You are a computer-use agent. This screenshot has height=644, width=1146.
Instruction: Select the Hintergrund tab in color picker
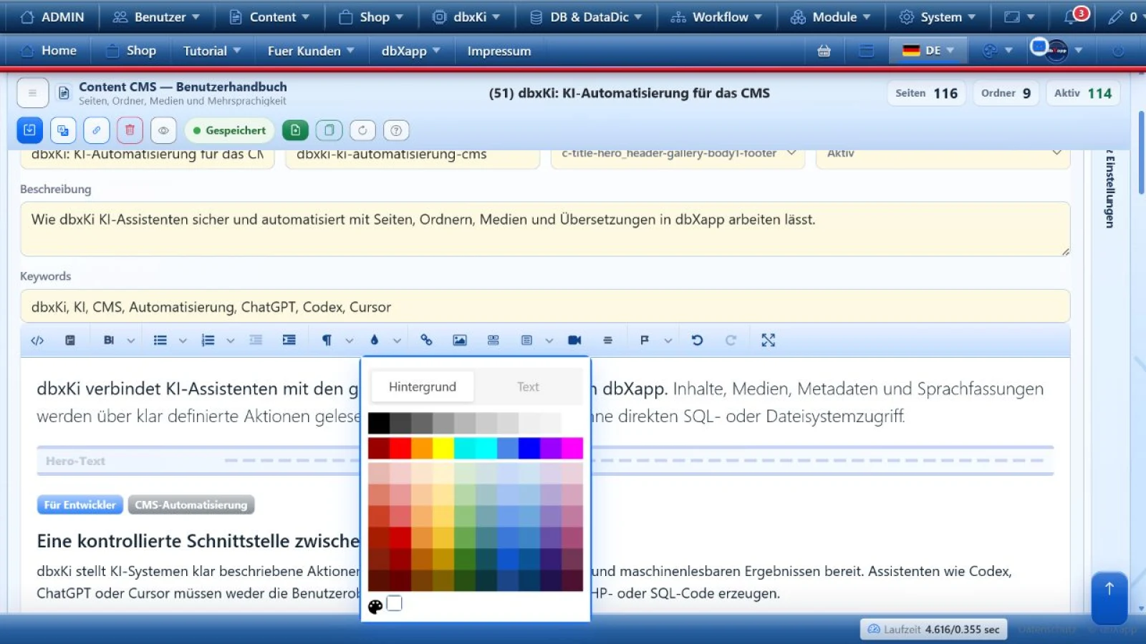423,386
